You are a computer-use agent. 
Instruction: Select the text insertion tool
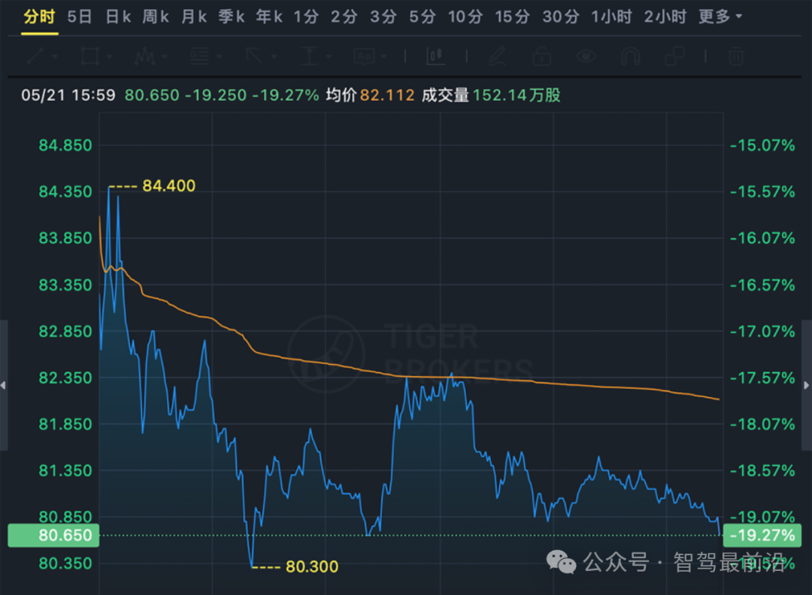310,56
